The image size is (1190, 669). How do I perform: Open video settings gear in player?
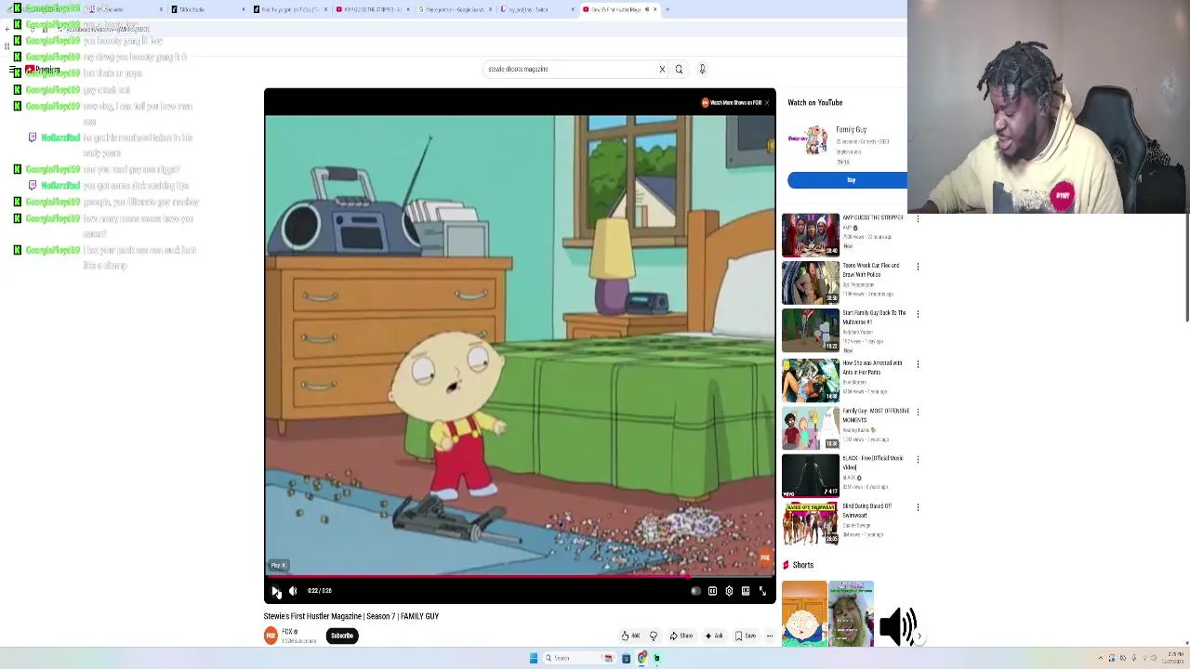pos(729,591)
